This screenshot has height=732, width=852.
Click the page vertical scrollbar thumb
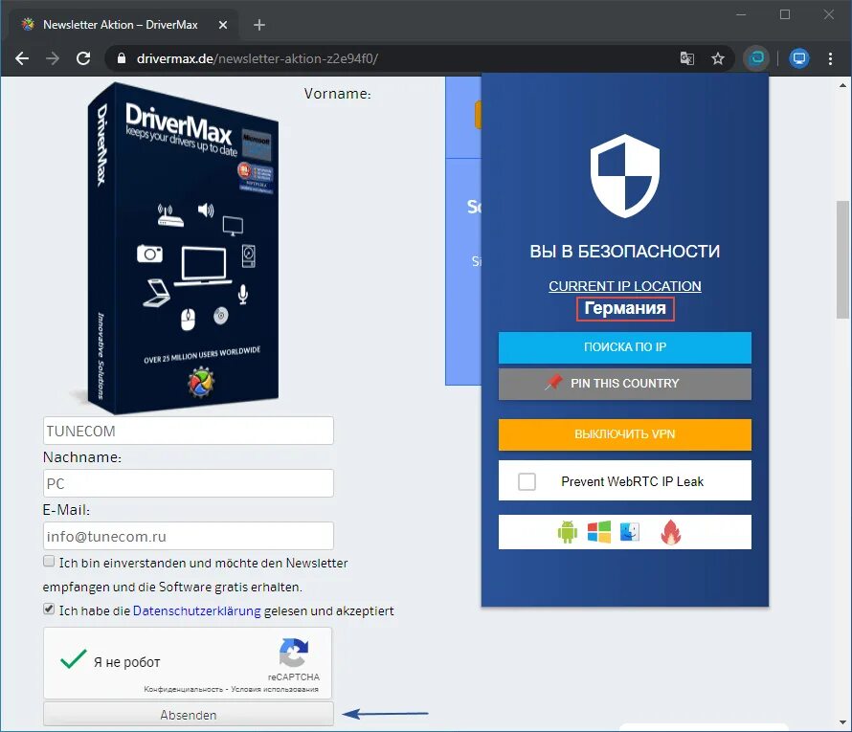pos(842,259)
